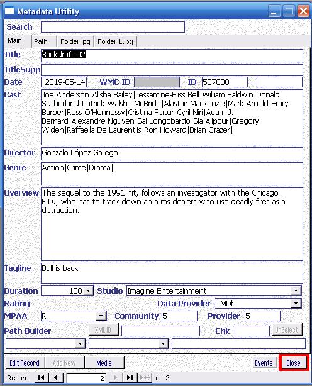The width and height of the screenshot is (312, 386).
Task: Click the record number box
Action: click(86, 378)
